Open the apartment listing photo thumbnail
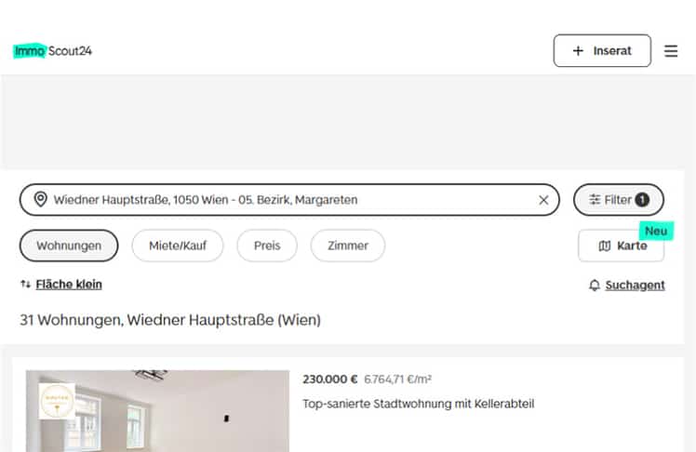This screenshot has width=696, height=452. pos(157,411)
